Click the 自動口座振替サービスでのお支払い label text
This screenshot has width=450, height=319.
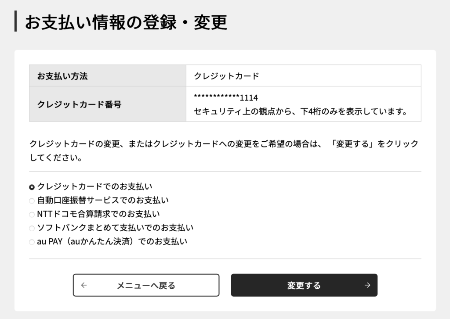pyautogui.click(x=103, y=201)
